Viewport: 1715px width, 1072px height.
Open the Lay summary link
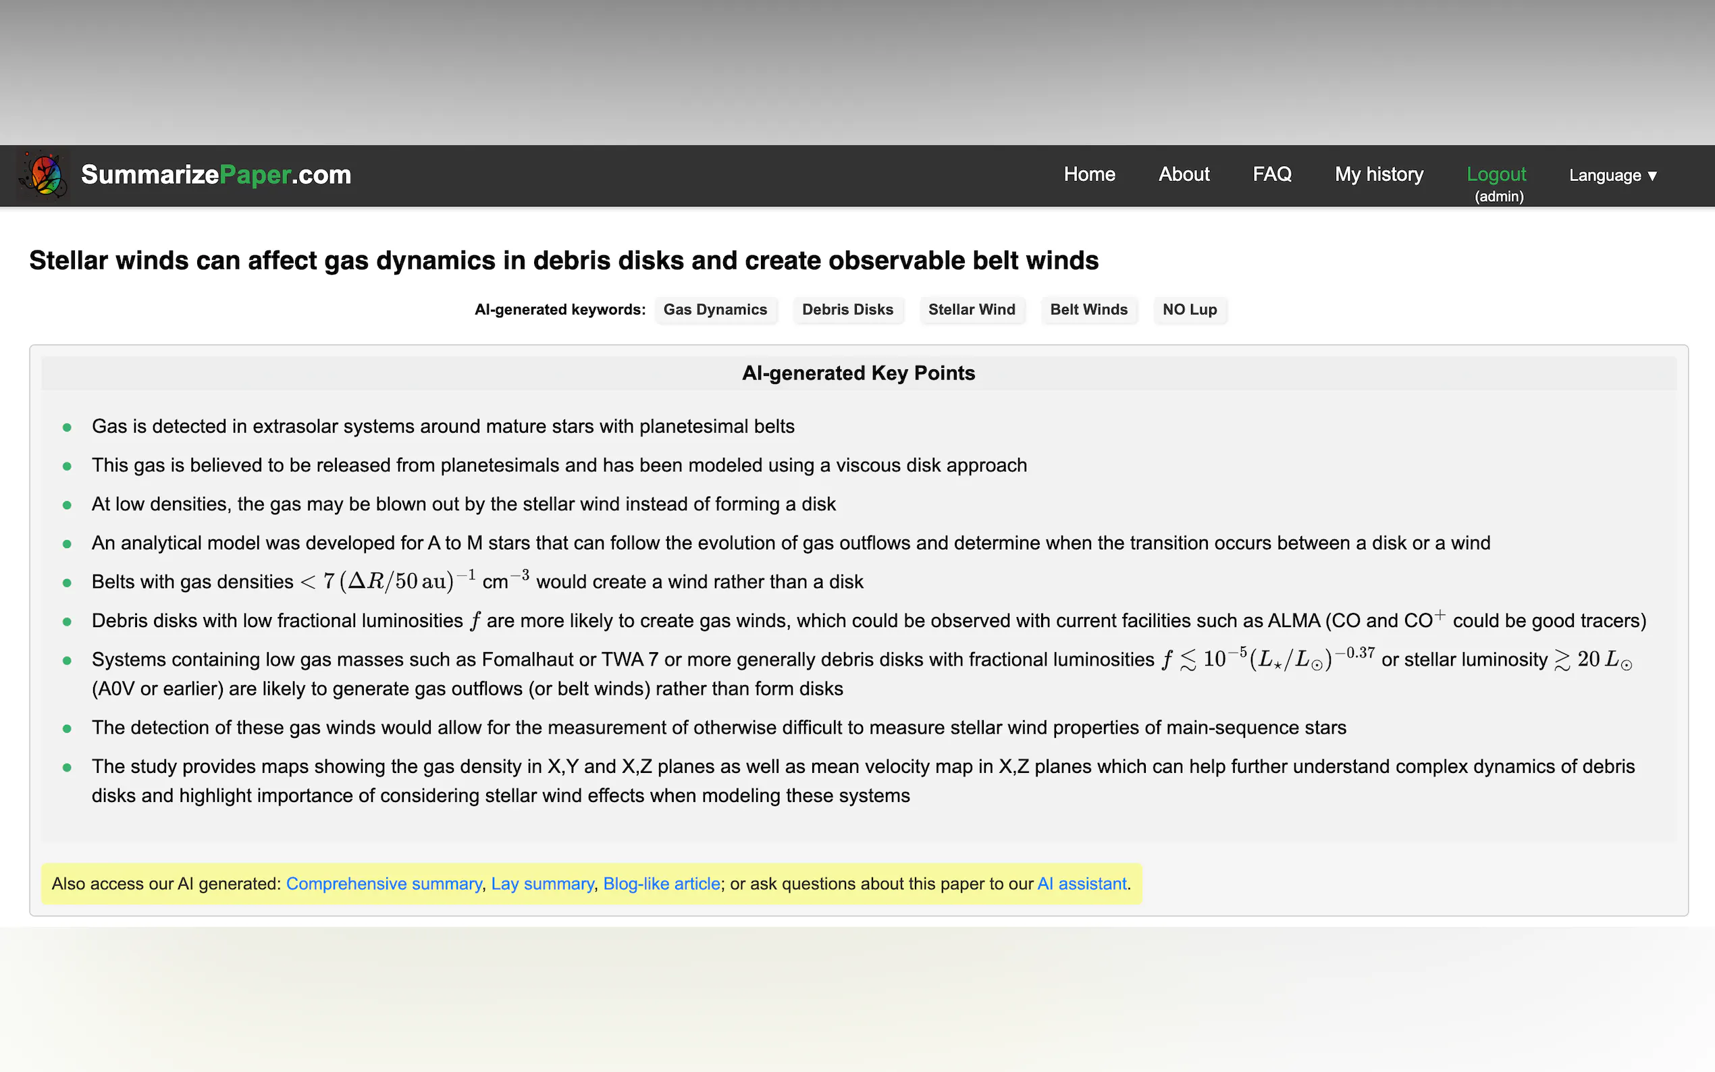coord(542,884)
